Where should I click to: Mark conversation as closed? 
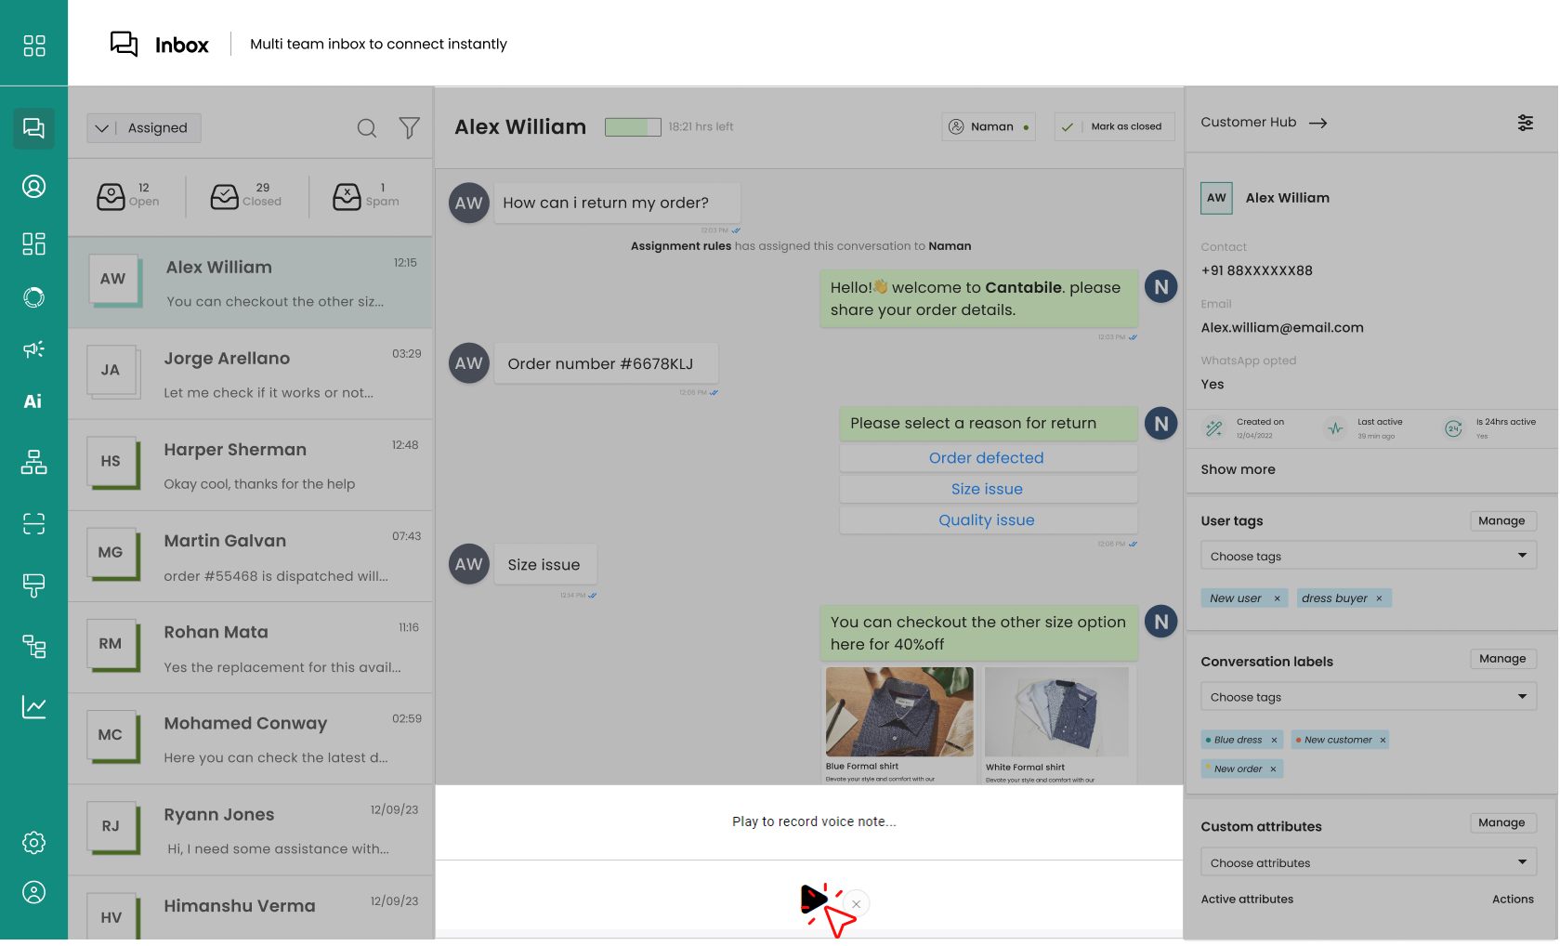click(1114, 126)
